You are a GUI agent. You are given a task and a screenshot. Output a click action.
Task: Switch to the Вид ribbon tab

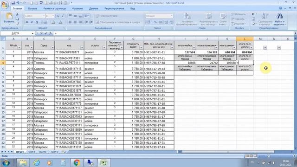(133, 8)
